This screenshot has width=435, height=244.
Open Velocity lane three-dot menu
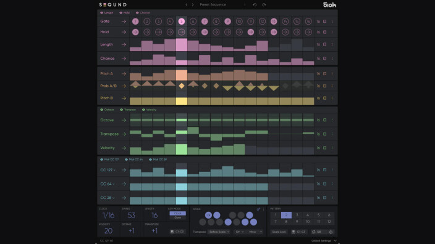pyautogui.click(x=332, y=148)
